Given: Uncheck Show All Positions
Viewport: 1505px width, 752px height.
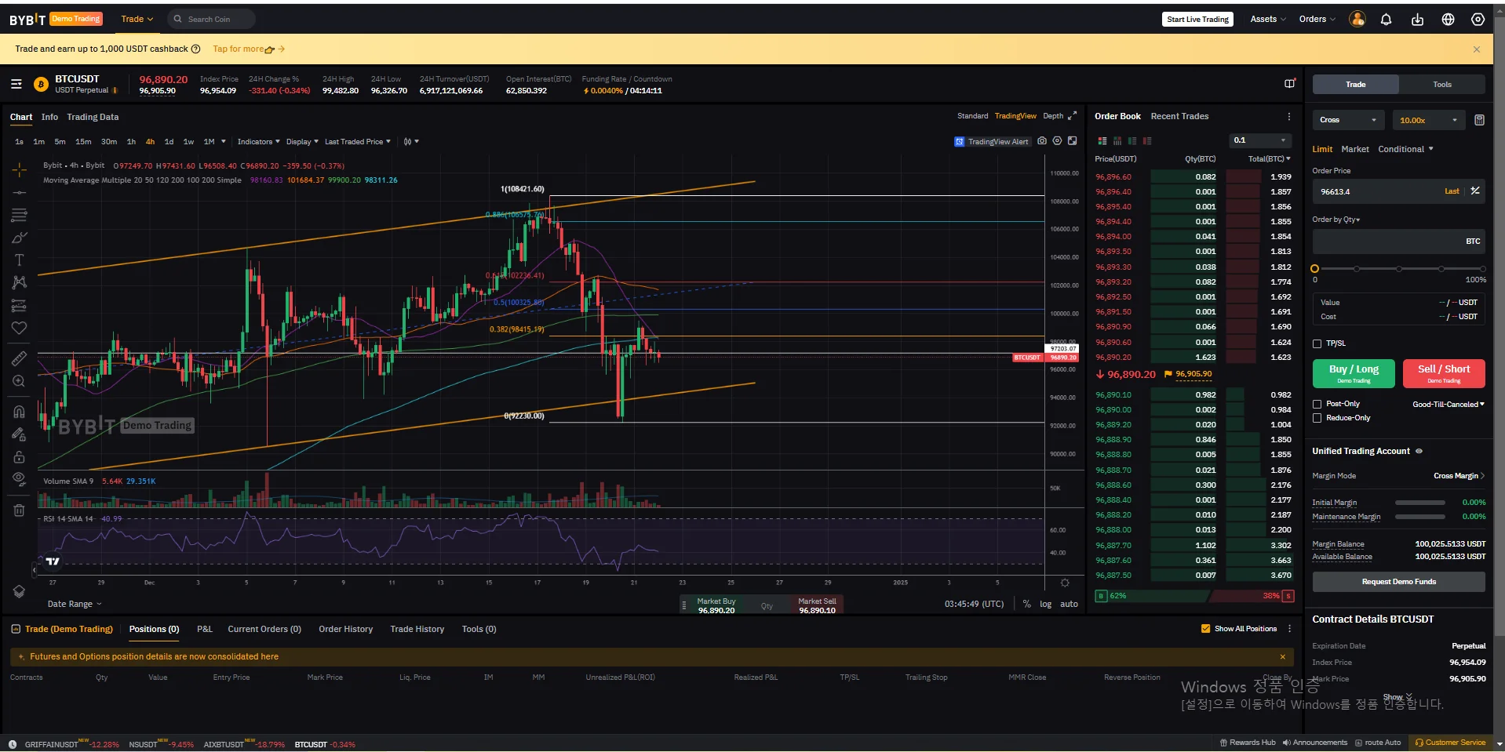Looking at the screenshot, I should [1206, 629].
